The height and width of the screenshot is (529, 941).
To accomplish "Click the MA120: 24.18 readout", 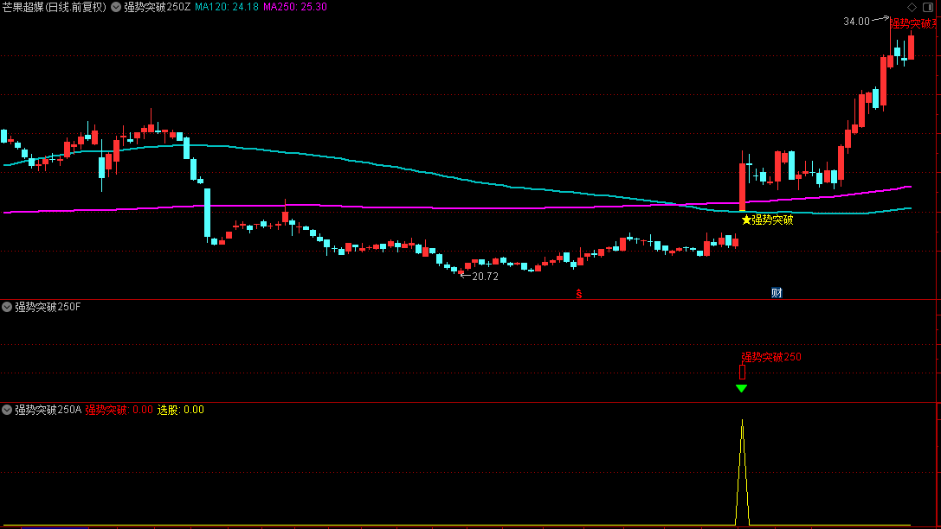I will [227, 7].
